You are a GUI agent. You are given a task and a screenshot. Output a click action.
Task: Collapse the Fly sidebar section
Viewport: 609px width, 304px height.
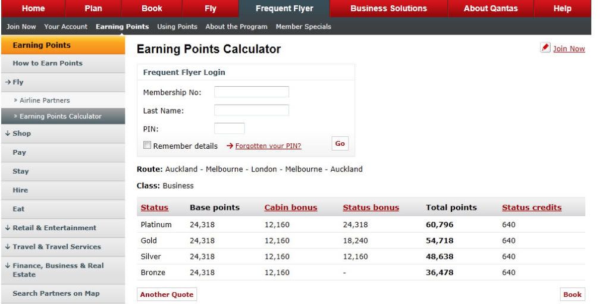coord(63,82)
